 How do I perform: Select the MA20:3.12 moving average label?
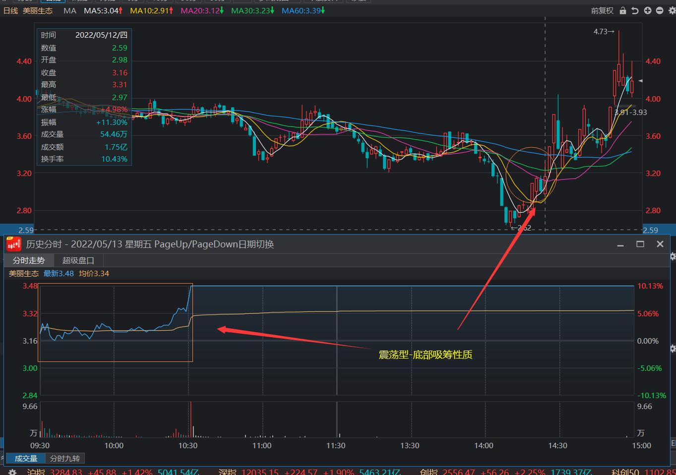coord(202,10)
